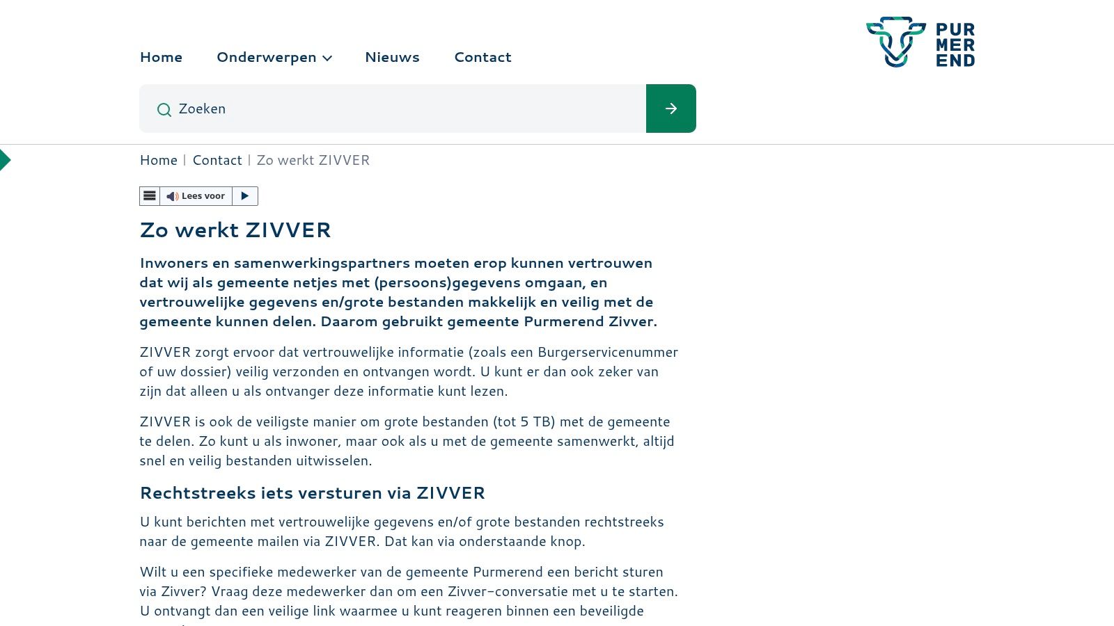Follow the Contact breadcrumb link
Image resolution: width=1114 pixels, height=626 pixels.
pos(217,160)
